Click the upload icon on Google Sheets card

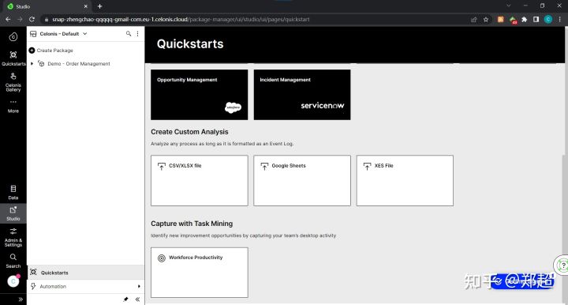tap(264, 166)
